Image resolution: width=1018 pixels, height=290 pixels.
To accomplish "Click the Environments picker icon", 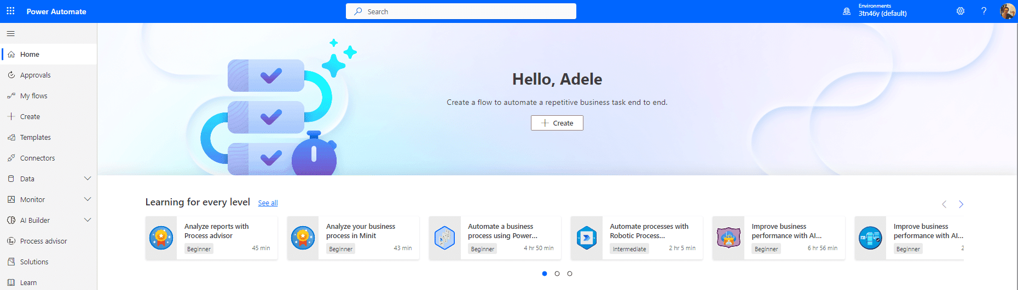I will coord(847,11).
